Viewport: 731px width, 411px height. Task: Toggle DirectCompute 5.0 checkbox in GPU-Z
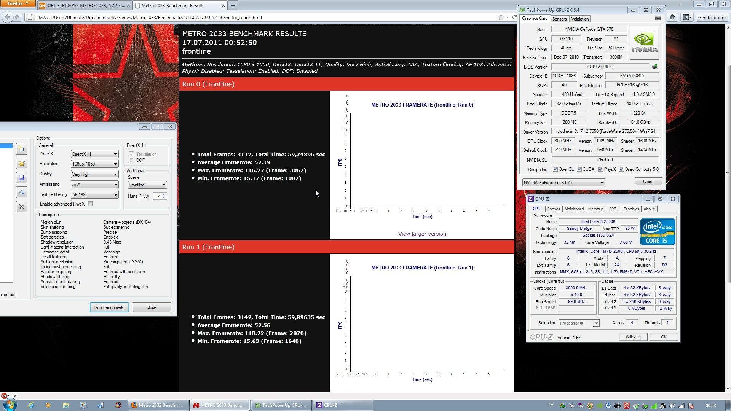click(621, 169)
